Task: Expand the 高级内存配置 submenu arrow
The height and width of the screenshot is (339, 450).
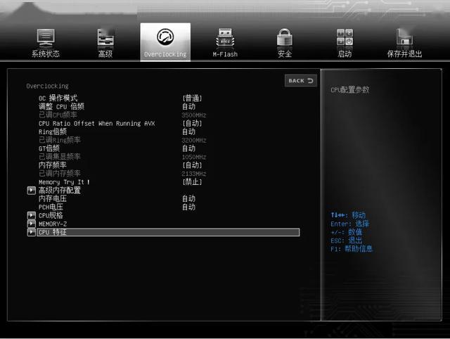Action: 31,191
